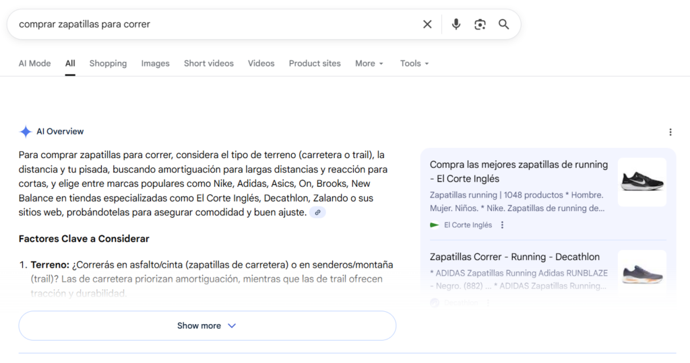
Task: Open the Short videos tab
Action: pos(209,63)
